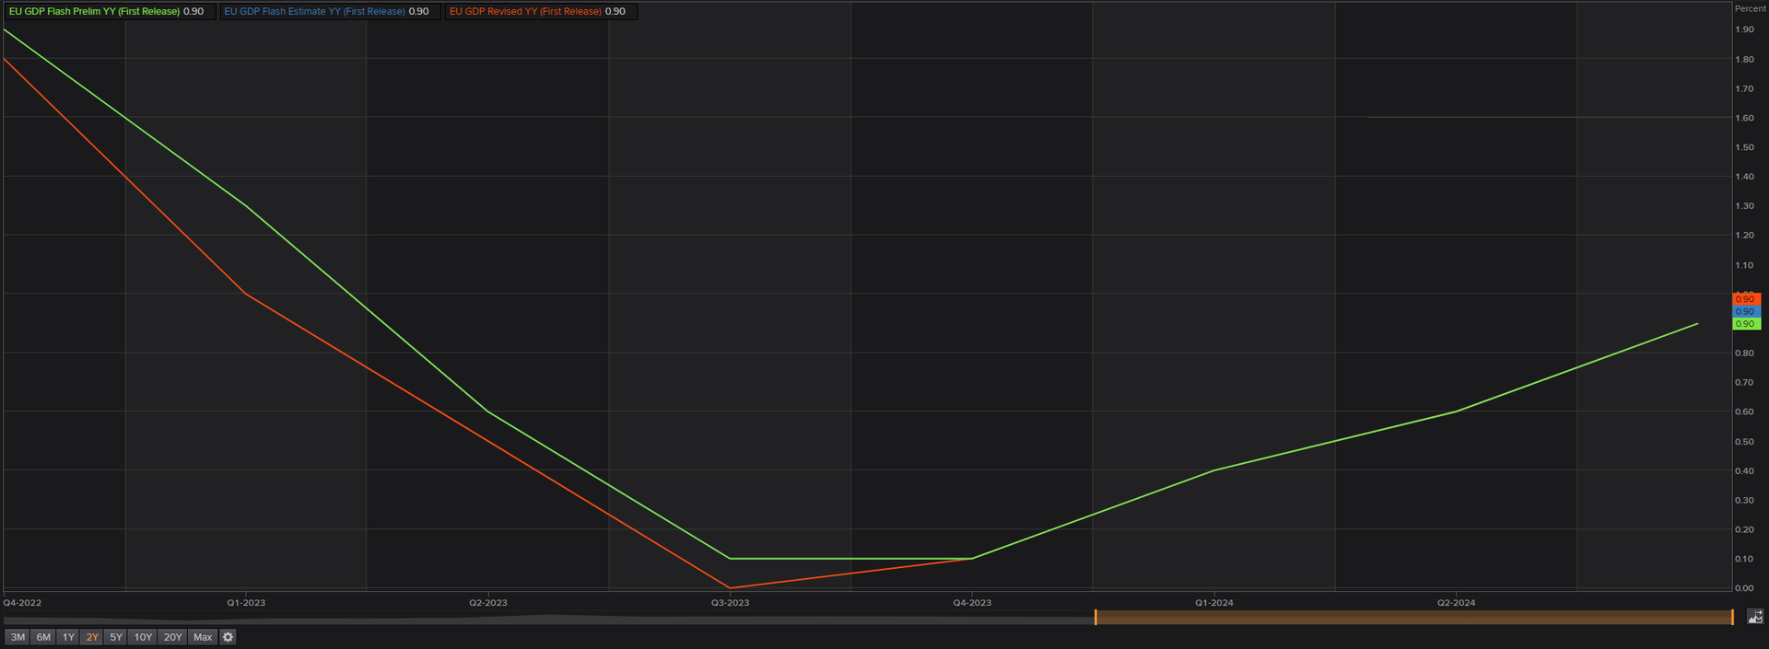The width and height of the screenshot is (1769, 649).
Task: Switch chart to 6M range
Action: point(43,637)
